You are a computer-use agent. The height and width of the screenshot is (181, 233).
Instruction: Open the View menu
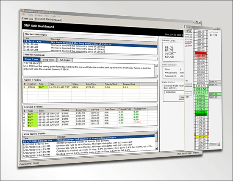pos(47,16)
